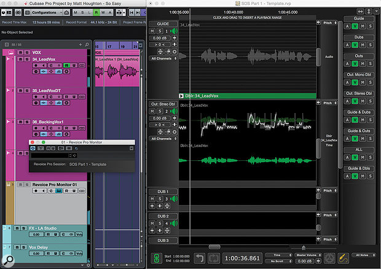Click the Out: Mono Dbl group button
381x269 pixels.
359,75
